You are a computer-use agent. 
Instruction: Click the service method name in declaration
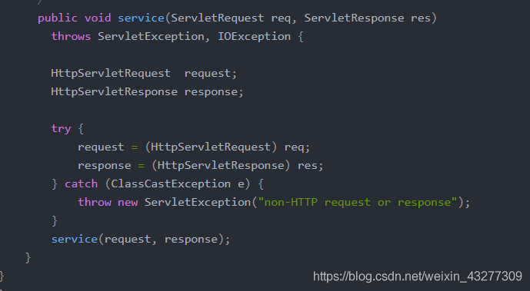(141, 18)
